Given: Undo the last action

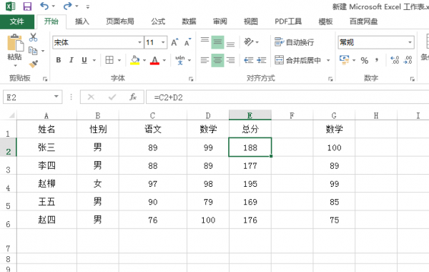Looking at the screenshot, I should coord(44,6).
